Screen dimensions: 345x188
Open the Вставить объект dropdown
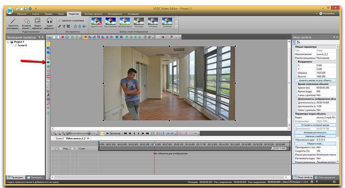[x=26, y=23]
